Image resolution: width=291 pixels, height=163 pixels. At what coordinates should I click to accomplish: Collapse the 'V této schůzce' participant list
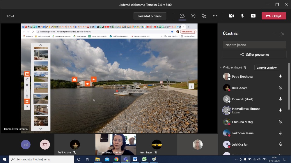221,68
